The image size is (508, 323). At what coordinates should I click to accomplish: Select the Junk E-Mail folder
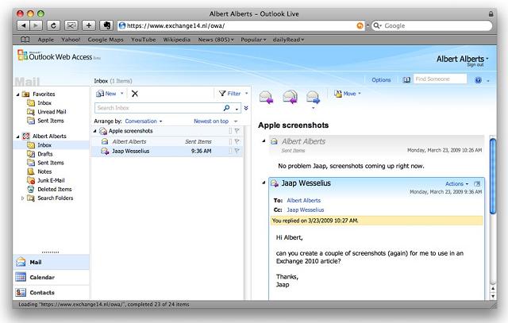click(51, 180)
